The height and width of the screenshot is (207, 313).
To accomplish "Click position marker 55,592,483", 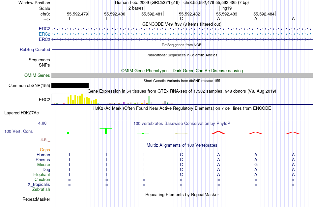I will click(227, 14).
